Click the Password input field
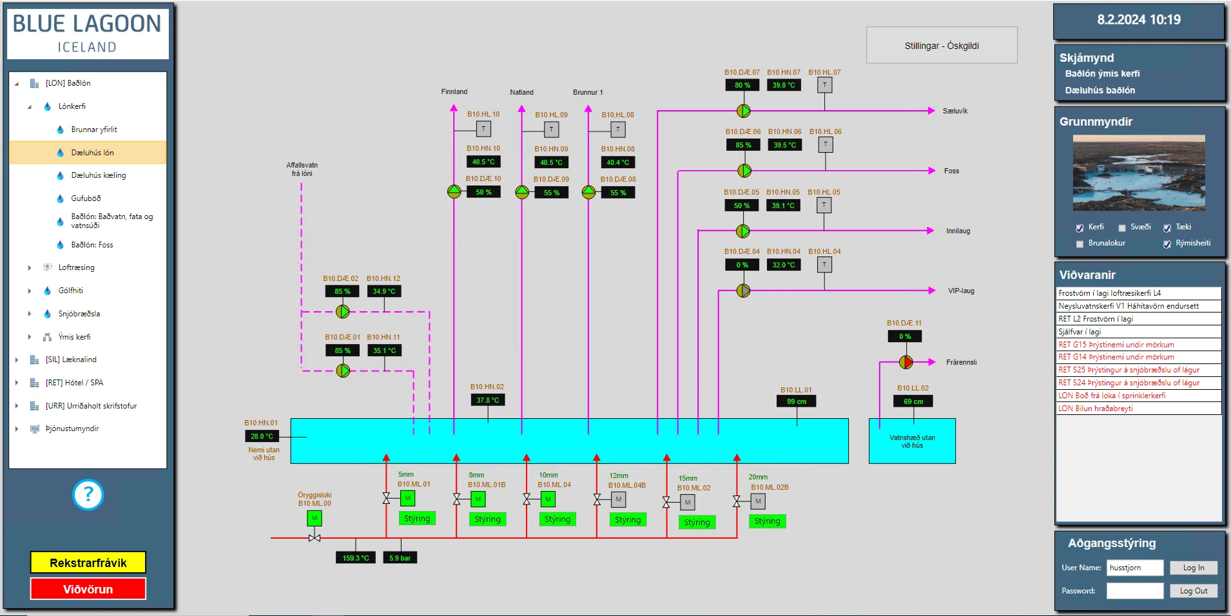This screenshot has width=1231, height=616. 1134,591
